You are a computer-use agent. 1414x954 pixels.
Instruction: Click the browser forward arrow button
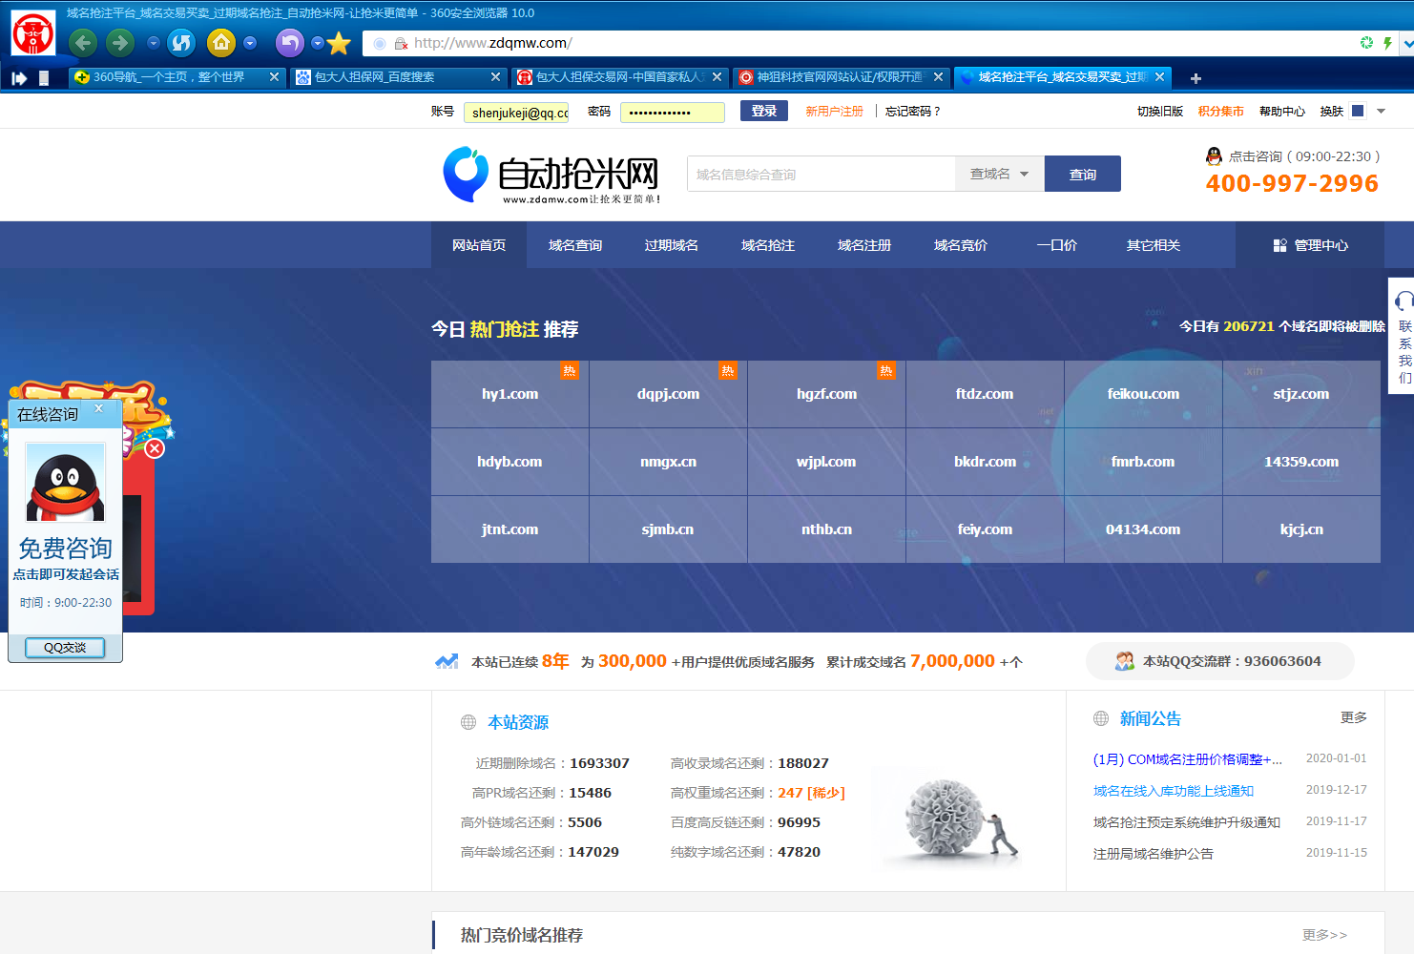(x=119, y=43)
